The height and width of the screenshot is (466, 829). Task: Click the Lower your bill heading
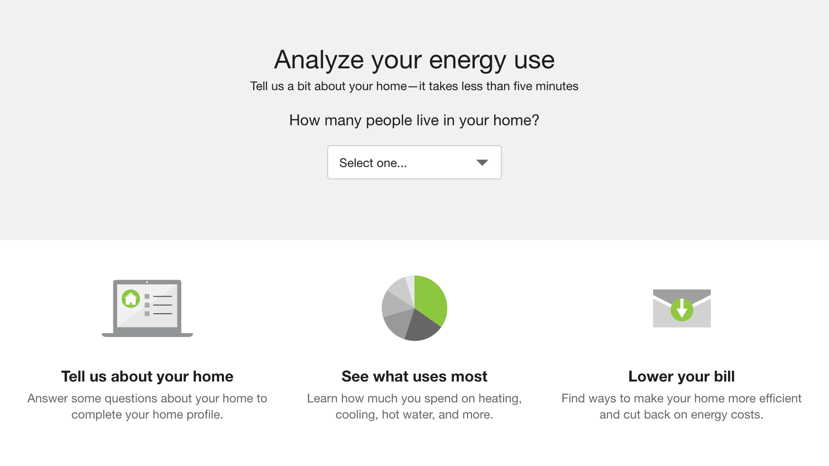tap(681, 376)
